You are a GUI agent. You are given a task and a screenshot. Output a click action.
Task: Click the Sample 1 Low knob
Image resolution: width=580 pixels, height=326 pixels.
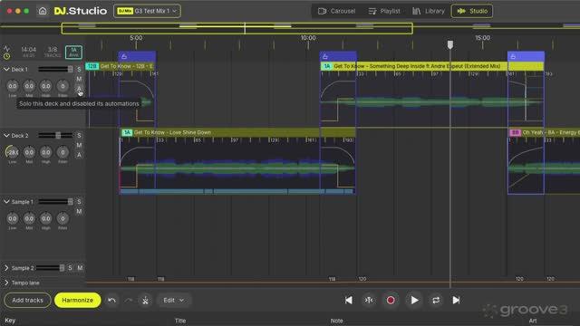point(12,218)
